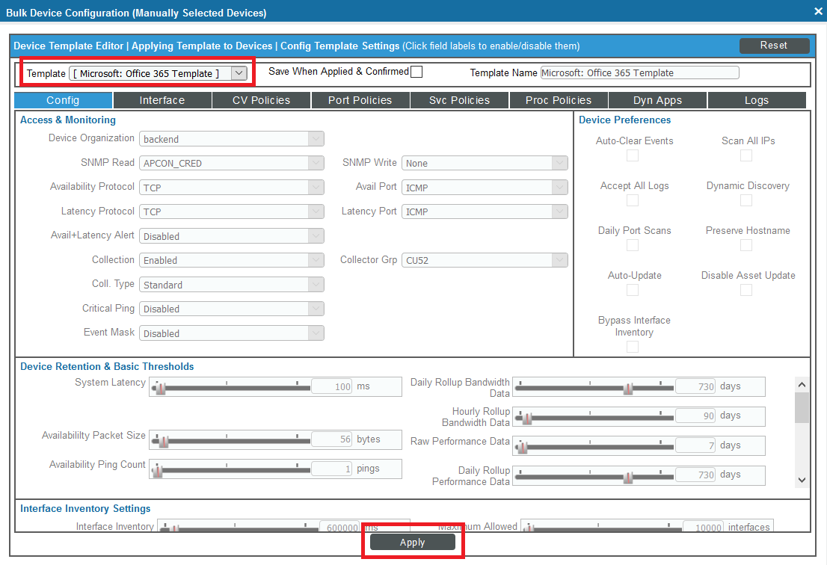
Task: Click the System Latency slider
Action: (x=231, y=388)
